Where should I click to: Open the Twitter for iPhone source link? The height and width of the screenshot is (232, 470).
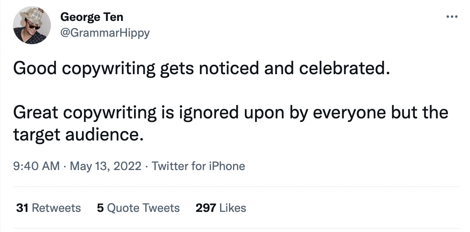(x=198, y=166)
